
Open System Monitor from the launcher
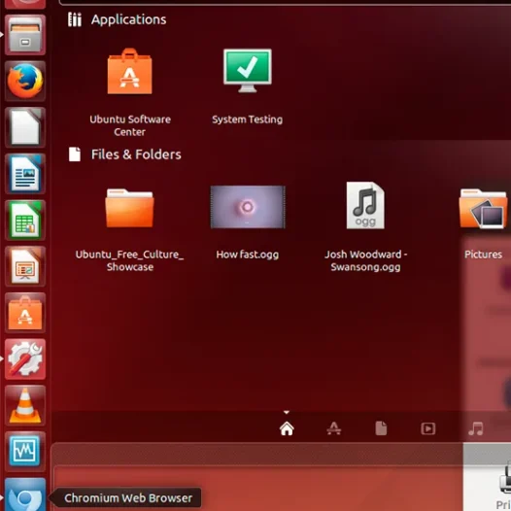coord(25,452)
